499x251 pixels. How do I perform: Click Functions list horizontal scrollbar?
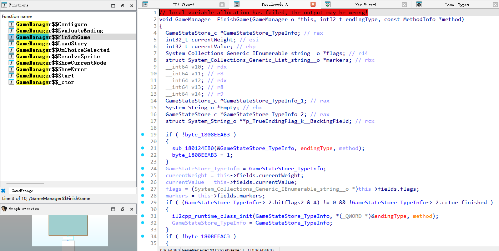point(25,184)
